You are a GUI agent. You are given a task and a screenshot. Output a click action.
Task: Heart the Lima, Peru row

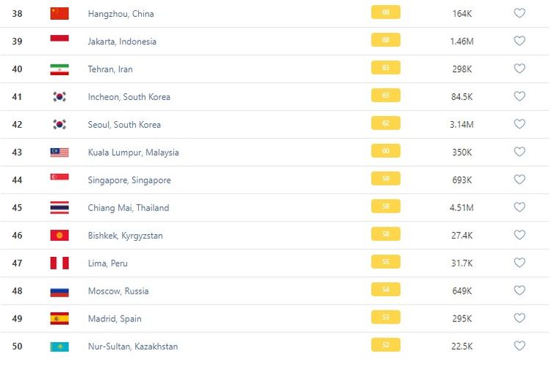tap(519, 264)
